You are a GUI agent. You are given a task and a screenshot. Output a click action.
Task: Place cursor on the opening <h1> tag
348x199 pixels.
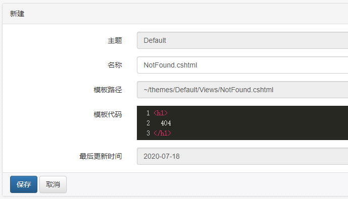[161, 113]
